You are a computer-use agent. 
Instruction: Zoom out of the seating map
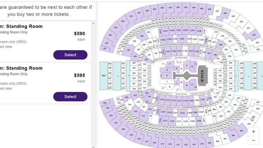[x=254, y=141]
